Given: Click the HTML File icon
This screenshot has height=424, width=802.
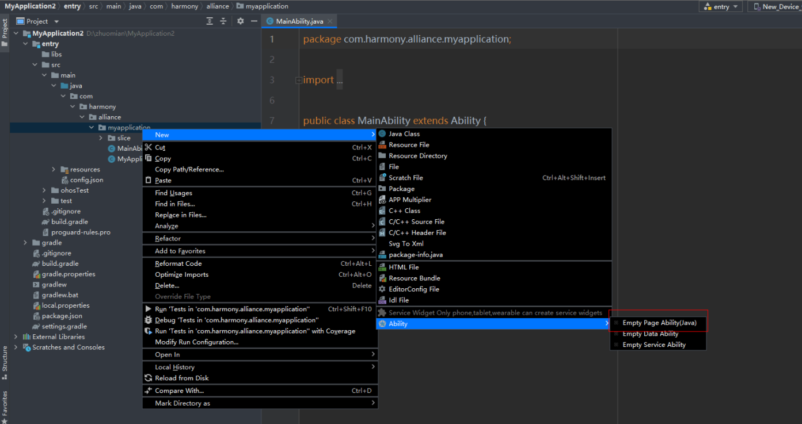Looking at the screenshot, I should tap(382, 267).
